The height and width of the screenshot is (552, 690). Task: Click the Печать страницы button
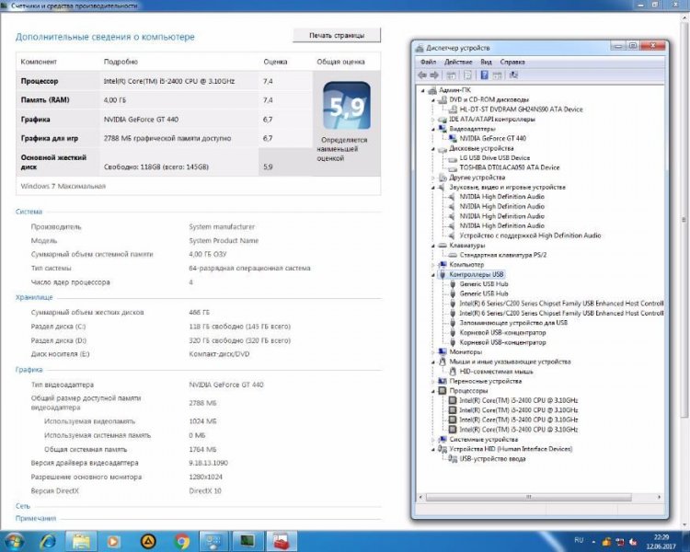click(x=337, y=35)
